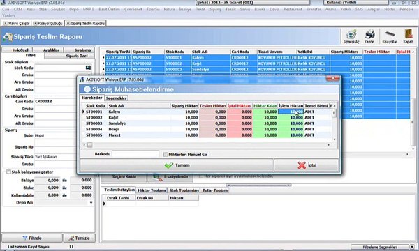Enable the Miktarları Manuel Gir checkbox
419x251 pixels.
click(x=166, y=155)
